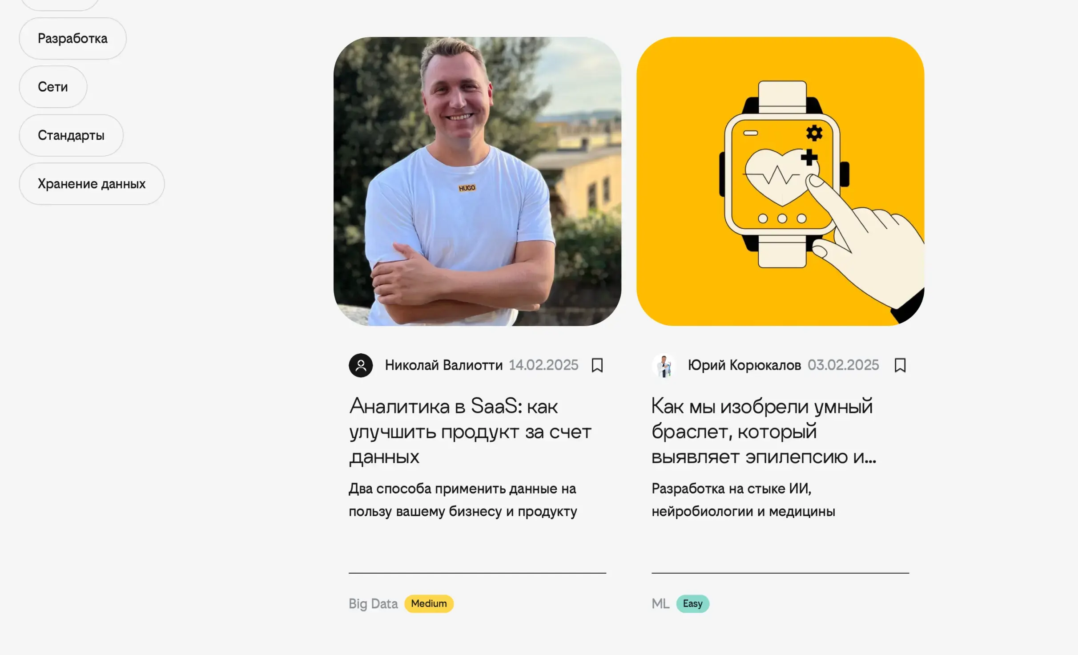1078x655 pixels.
Task: Open the smartwatch illustration thumbnail
Action: [x=780, y=181]
